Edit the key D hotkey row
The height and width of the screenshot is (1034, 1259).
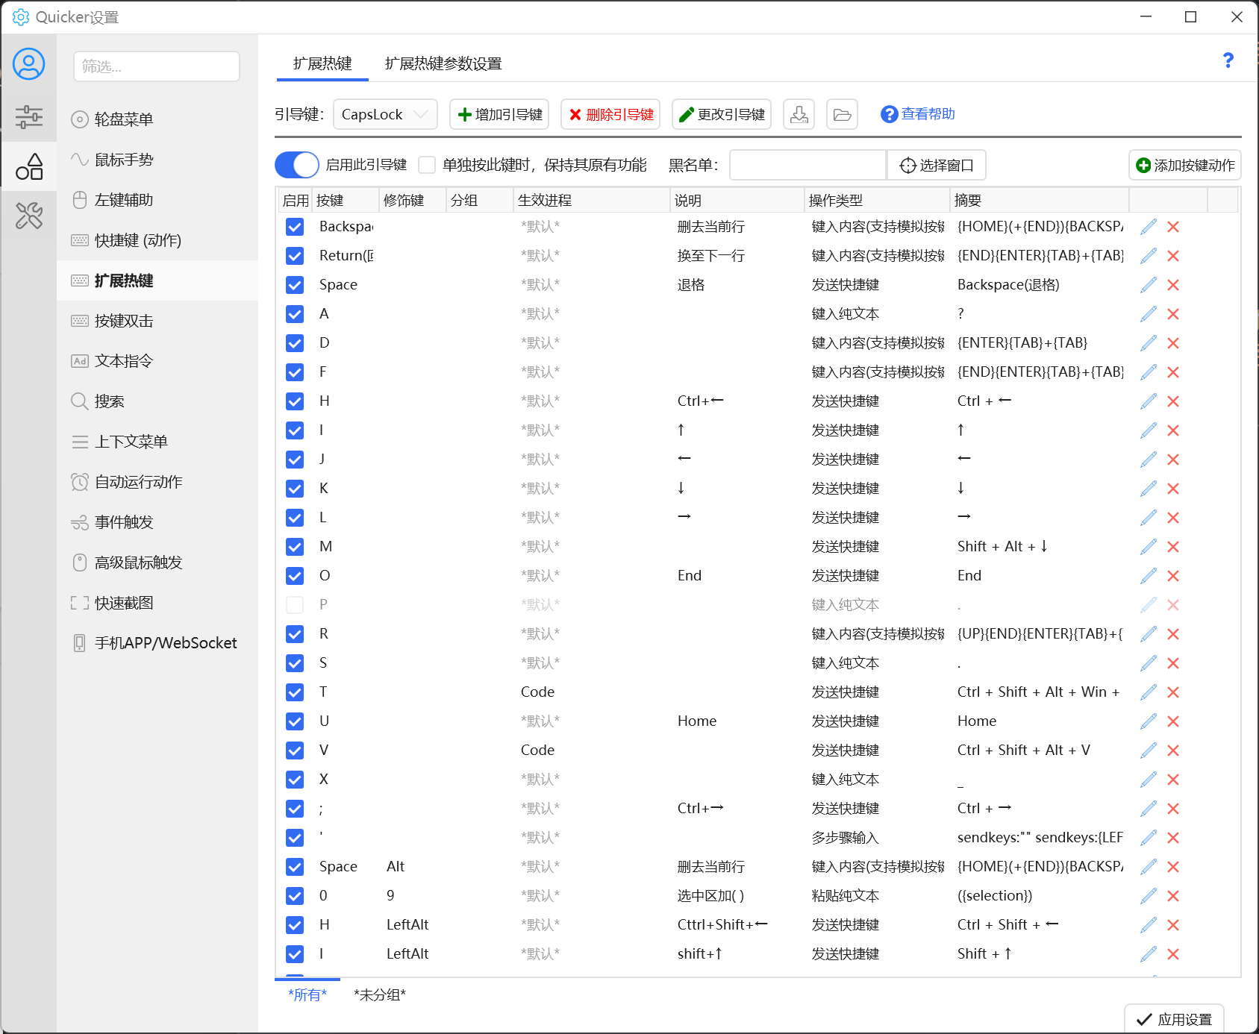[1149, 343]
